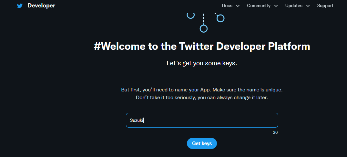Expand the chevron next to Docs

coord(238,6)
